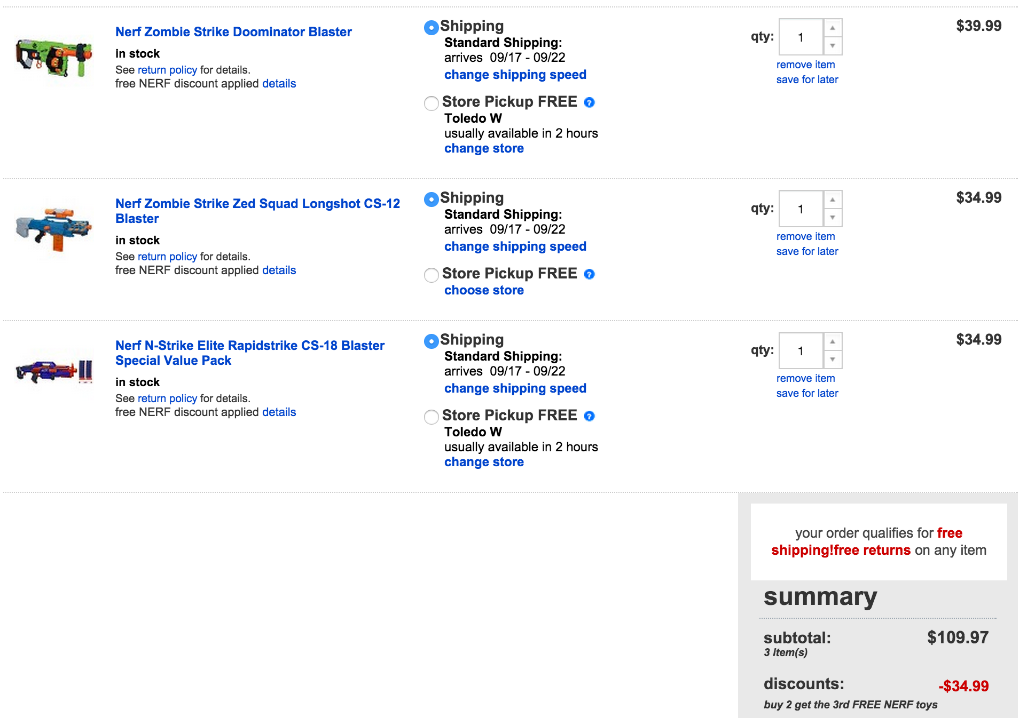Change shipping speed for Doominator Blaster
The image size is (1035, 718).
point(515,75)
